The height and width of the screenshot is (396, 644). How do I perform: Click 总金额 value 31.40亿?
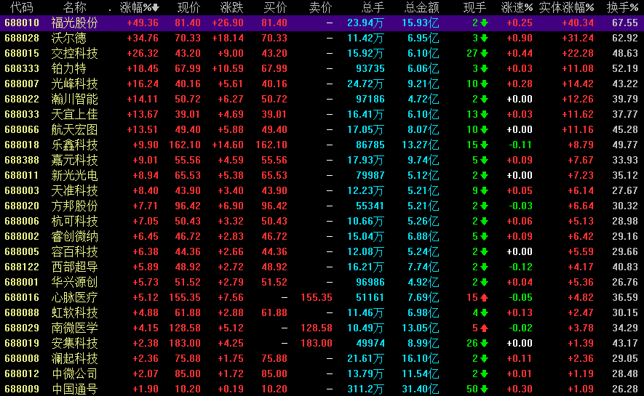click(x=420, y=389)
